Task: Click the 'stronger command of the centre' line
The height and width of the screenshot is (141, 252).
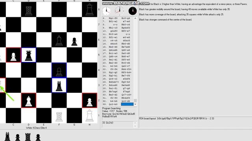Action: click(x=165, y=20)
